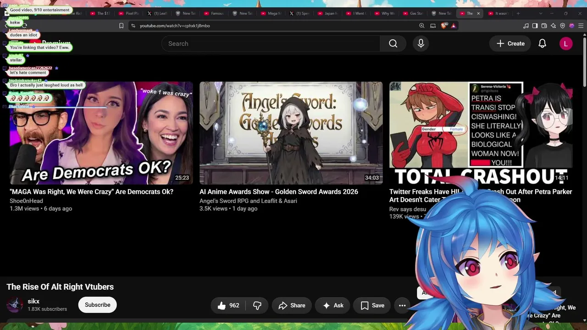The width and height of the screenshot is (587, 330).
Task: Open the YouTube account avatar 'L'
Action: coord(566,44)
